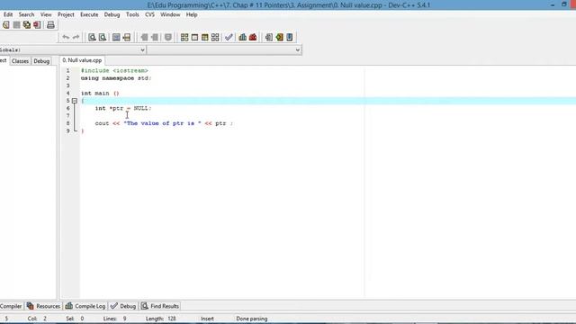Switch to the Project sidebar tab
Viewport: 576px width, 324px height.
pos(4,60)
